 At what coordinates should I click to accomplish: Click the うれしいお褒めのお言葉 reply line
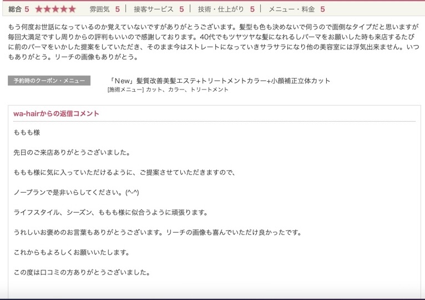(x=157, y=233)
